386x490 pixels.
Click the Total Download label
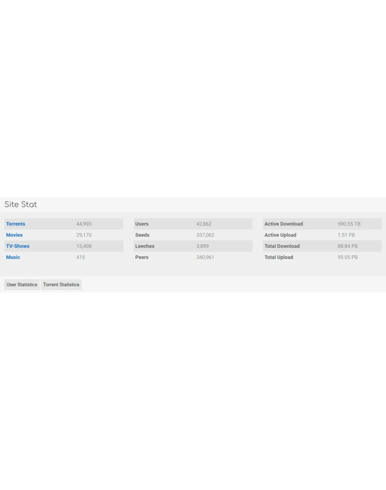(x=282, y=246)
